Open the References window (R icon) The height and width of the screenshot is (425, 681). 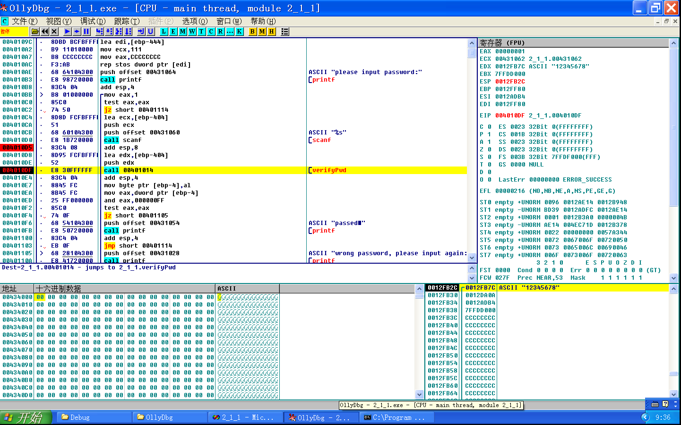pyautogui.click(x=219, y=32)
